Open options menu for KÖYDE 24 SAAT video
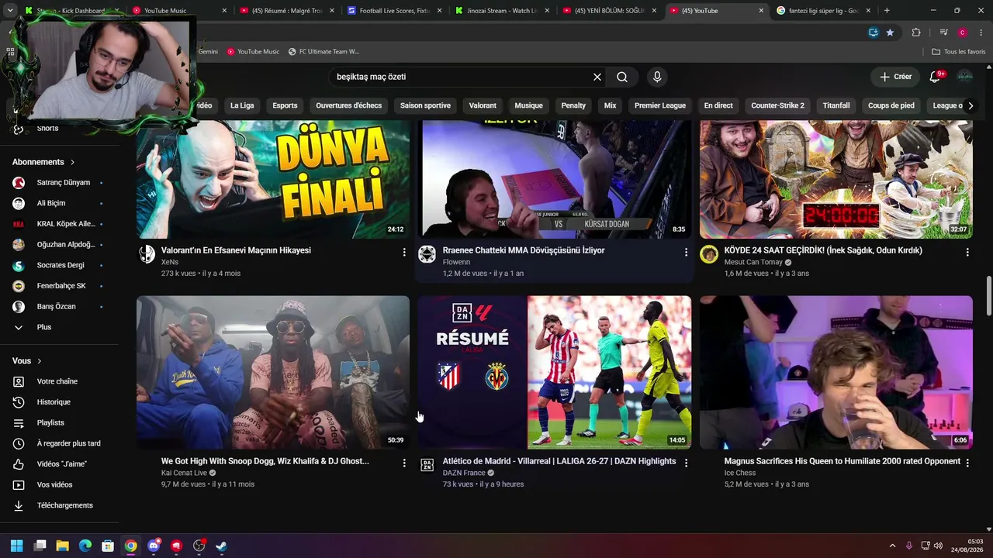 point(967,252)
